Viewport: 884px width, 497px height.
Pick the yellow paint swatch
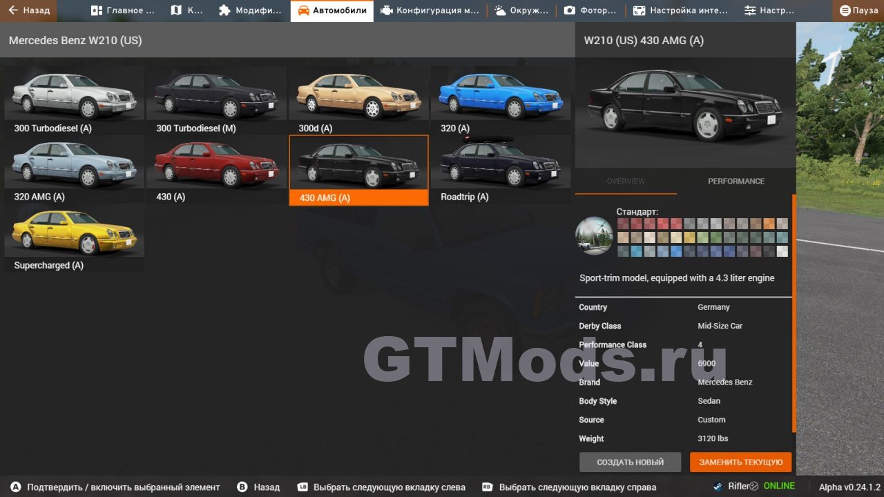(x=689, y=237)
